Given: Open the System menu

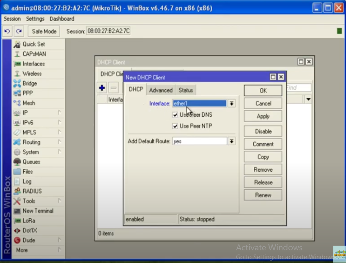Looking at the screenshot, I should coord(38,152).
